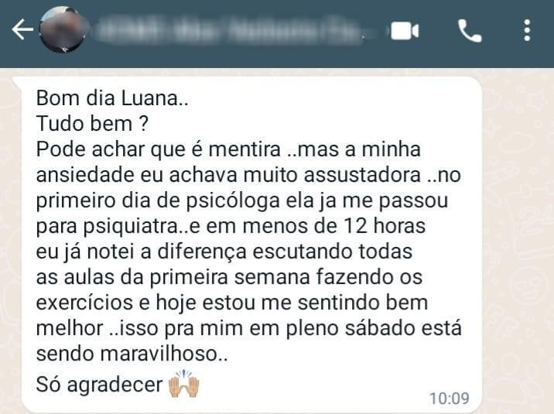Click the word "ansiedade" in message
Screen dimensions: 554x414
(x=85, y=175)
